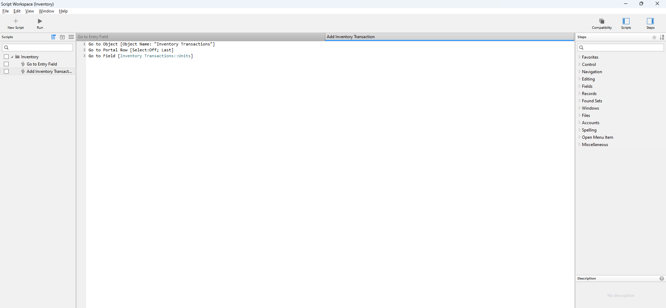Expand the Miscellaneous step category
666x308 pixels.
tap(580, 144)
